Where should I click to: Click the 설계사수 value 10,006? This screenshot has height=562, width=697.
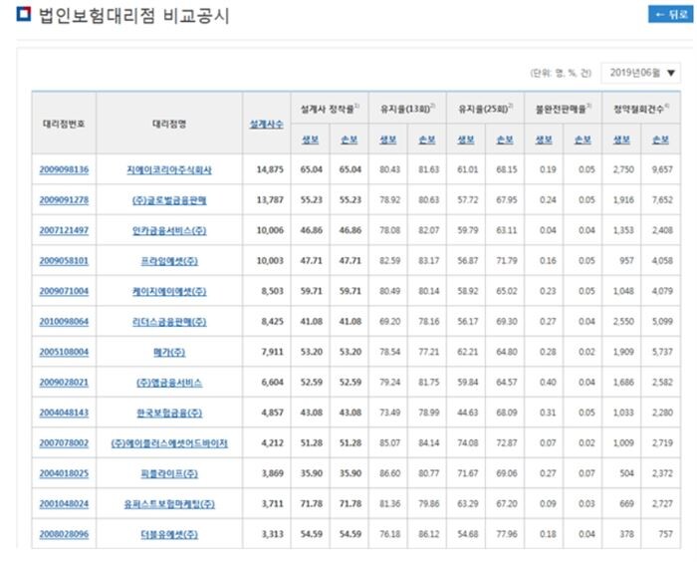(270, 230)
